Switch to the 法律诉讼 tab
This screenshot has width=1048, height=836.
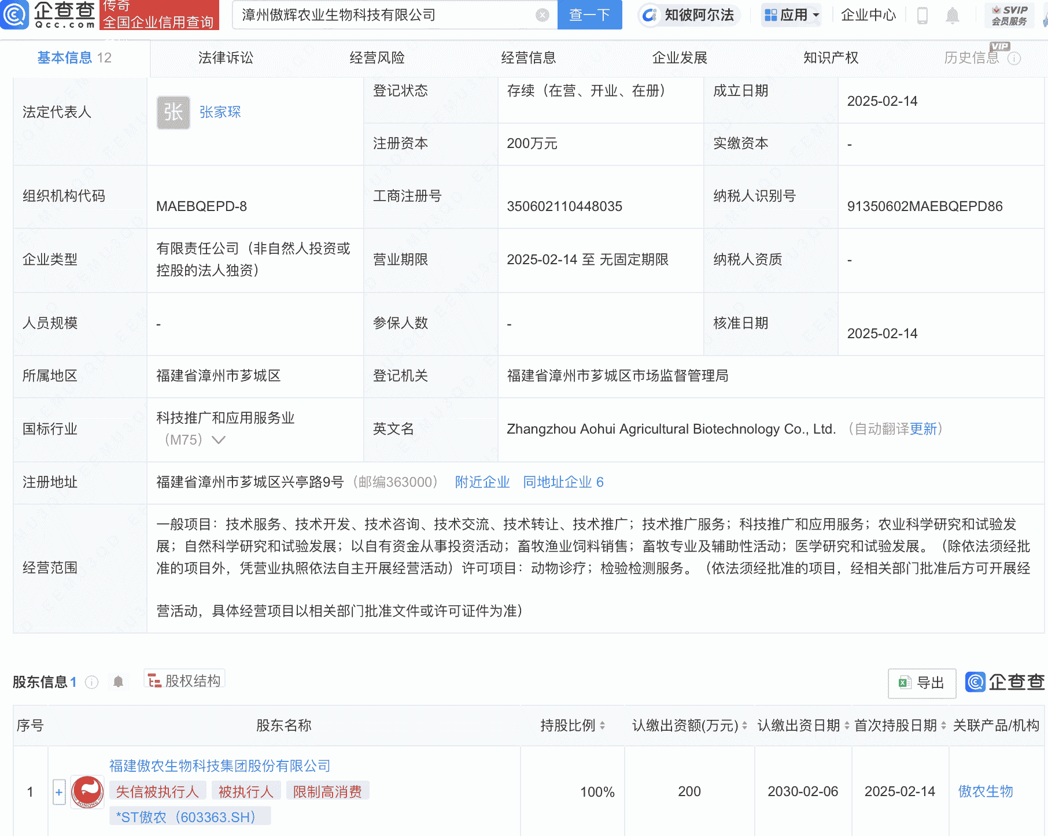(x=225, y=58)
